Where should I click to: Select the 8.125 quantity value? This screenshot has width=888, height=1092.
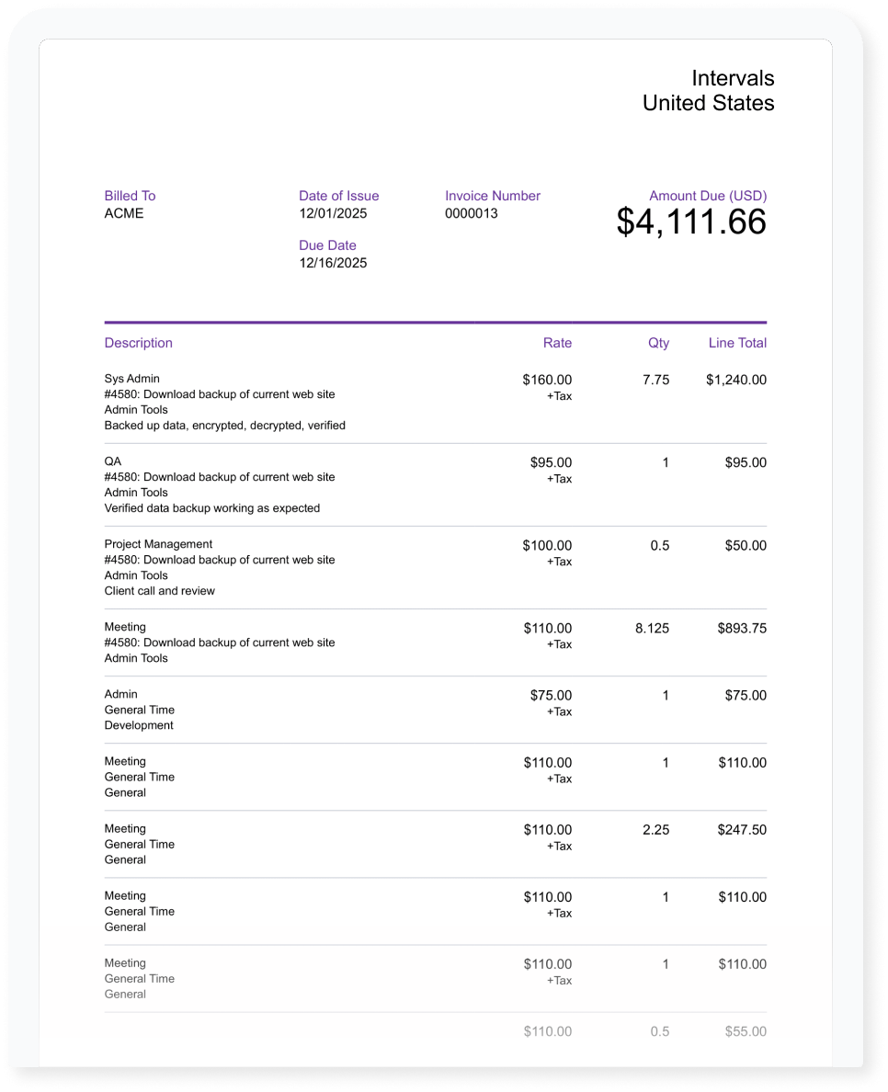tap(652, 629)
